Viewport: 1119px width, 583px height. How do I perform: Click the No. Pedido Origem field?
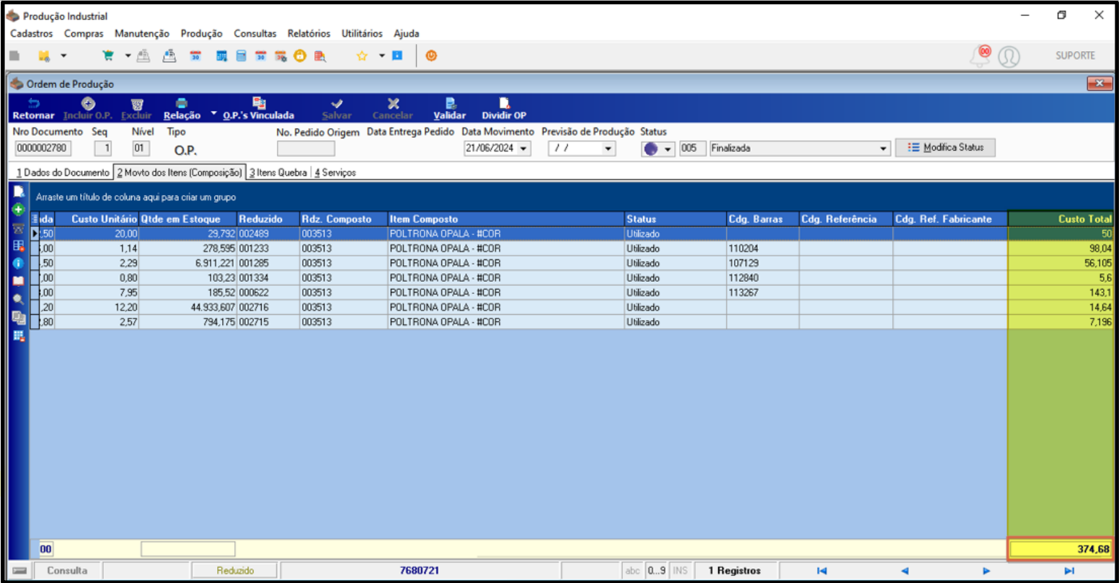pyautogui.click(x=306, y=148)
